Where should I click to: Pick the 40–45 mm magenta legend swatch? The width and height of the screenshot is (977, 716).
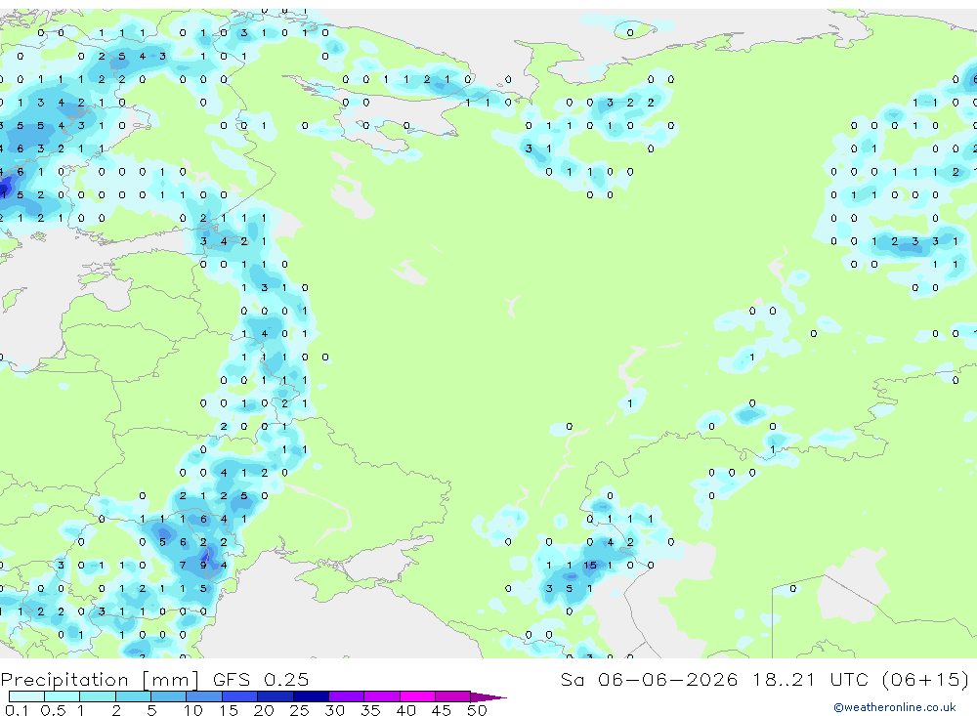click(x=417, y=696)
